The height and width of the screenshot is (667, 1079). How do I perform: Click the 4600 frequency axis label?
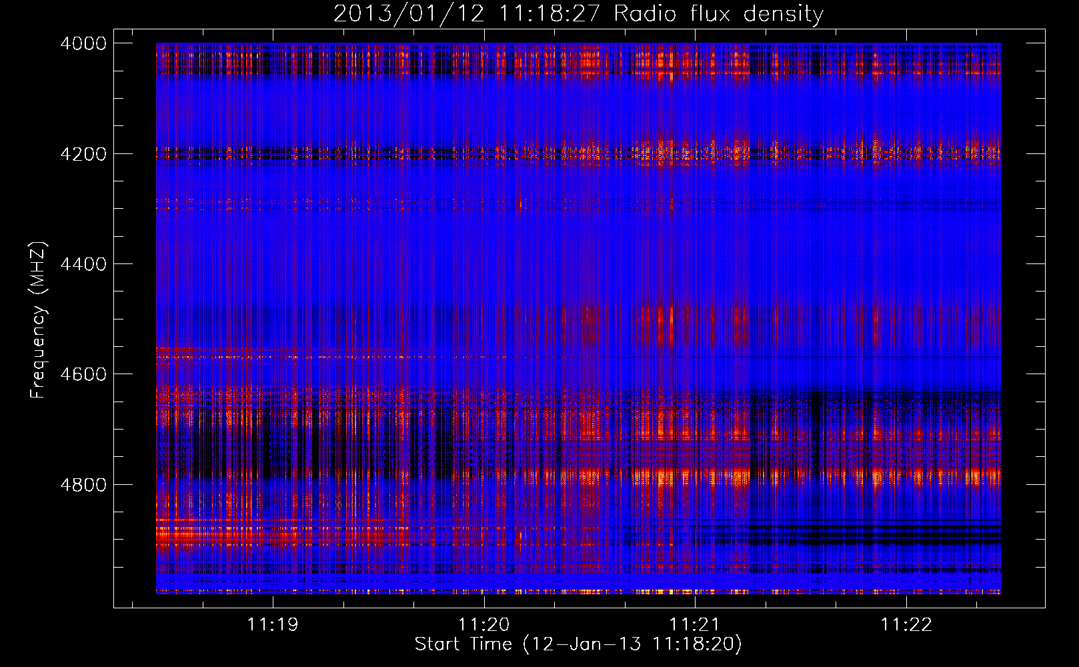tap(83, 374)
